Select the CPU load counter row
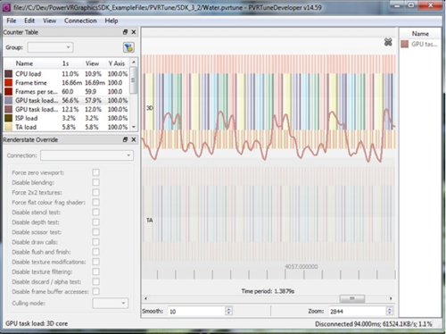The height and width of the screenshot is (334, 446). click(67, 74)
